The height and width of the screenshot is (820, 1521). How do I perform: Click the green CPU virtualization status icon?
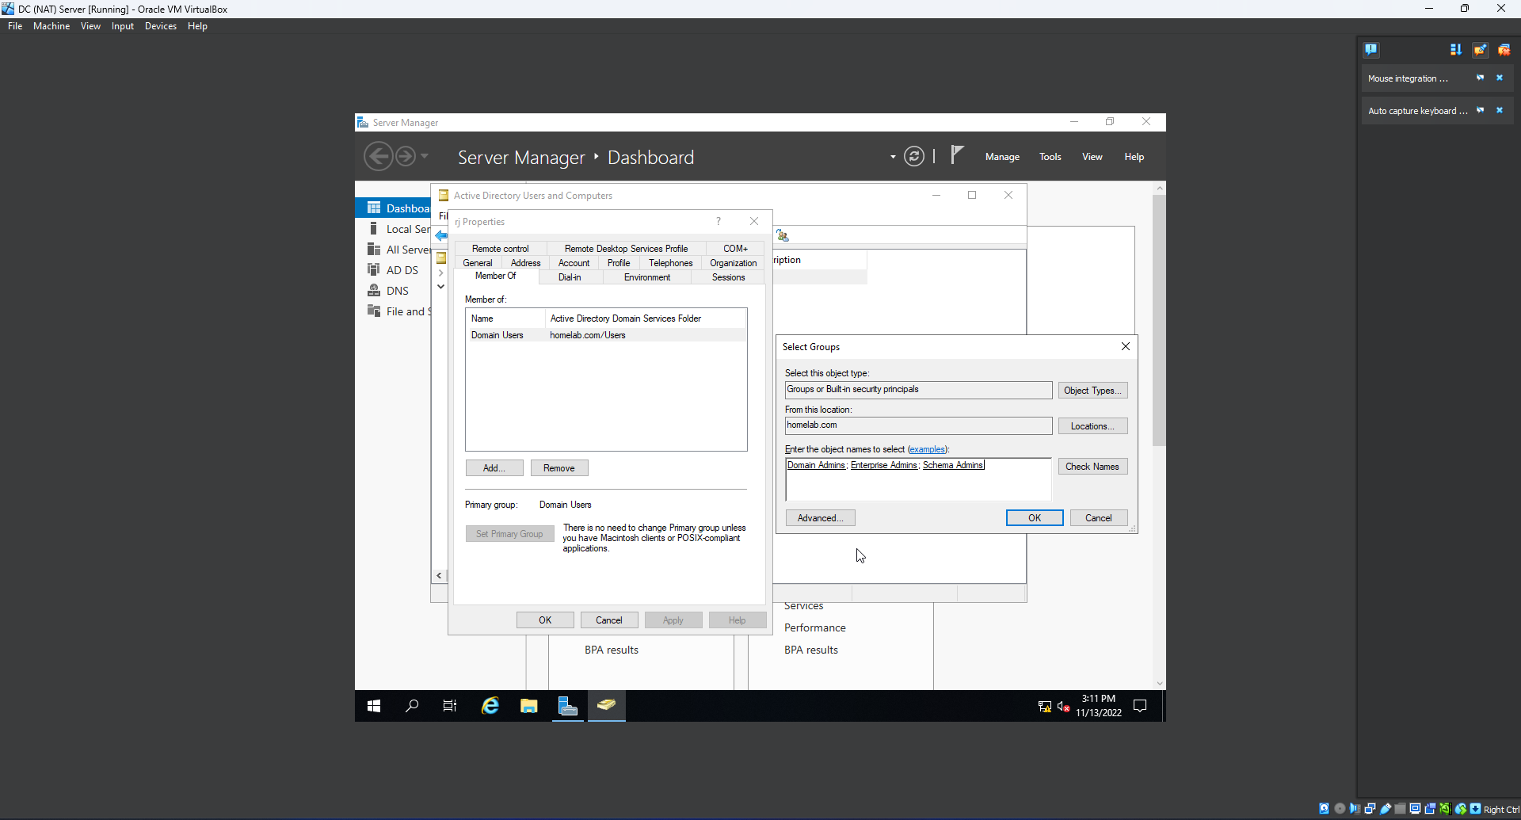click(1445, 809)
